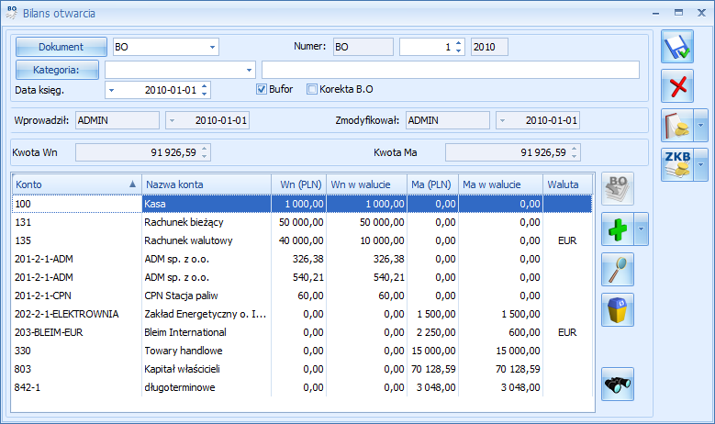The height and width of the screenshot is (424, 715).
Task: Sort by the Ma (PLN) column header
Action: (432, 184)
